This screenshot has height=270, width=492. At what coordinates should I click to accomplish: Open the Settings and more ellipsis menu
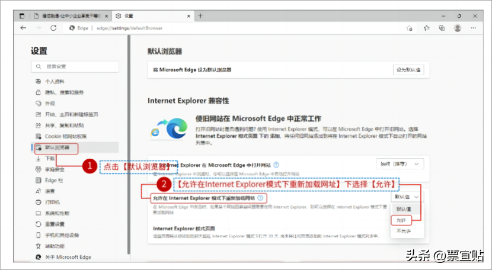(474, 28)
